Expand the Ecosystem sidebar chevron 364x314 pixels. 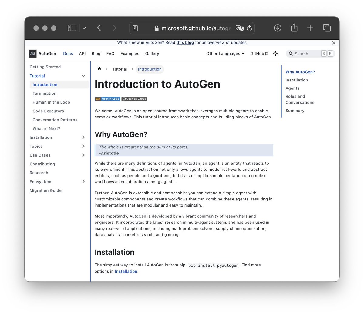click(83, 182)
